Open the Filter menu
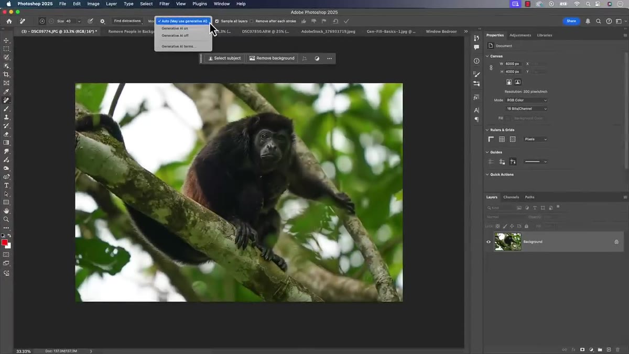The width and height of the screenshot is (629, 354). coord(164,4)
